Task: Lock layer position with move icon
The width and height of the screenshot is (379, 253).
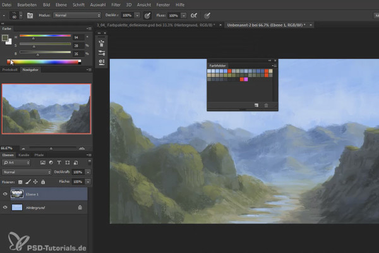Action: click(x=35, y=182)
